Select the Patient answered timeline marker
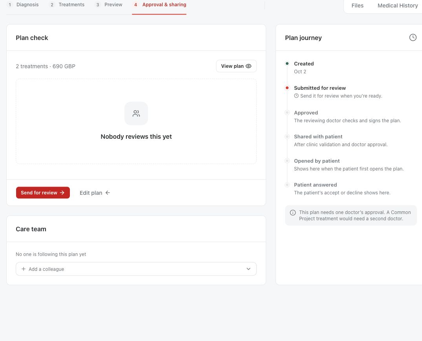This screenshot has height=341, width=422. (287, 185)
